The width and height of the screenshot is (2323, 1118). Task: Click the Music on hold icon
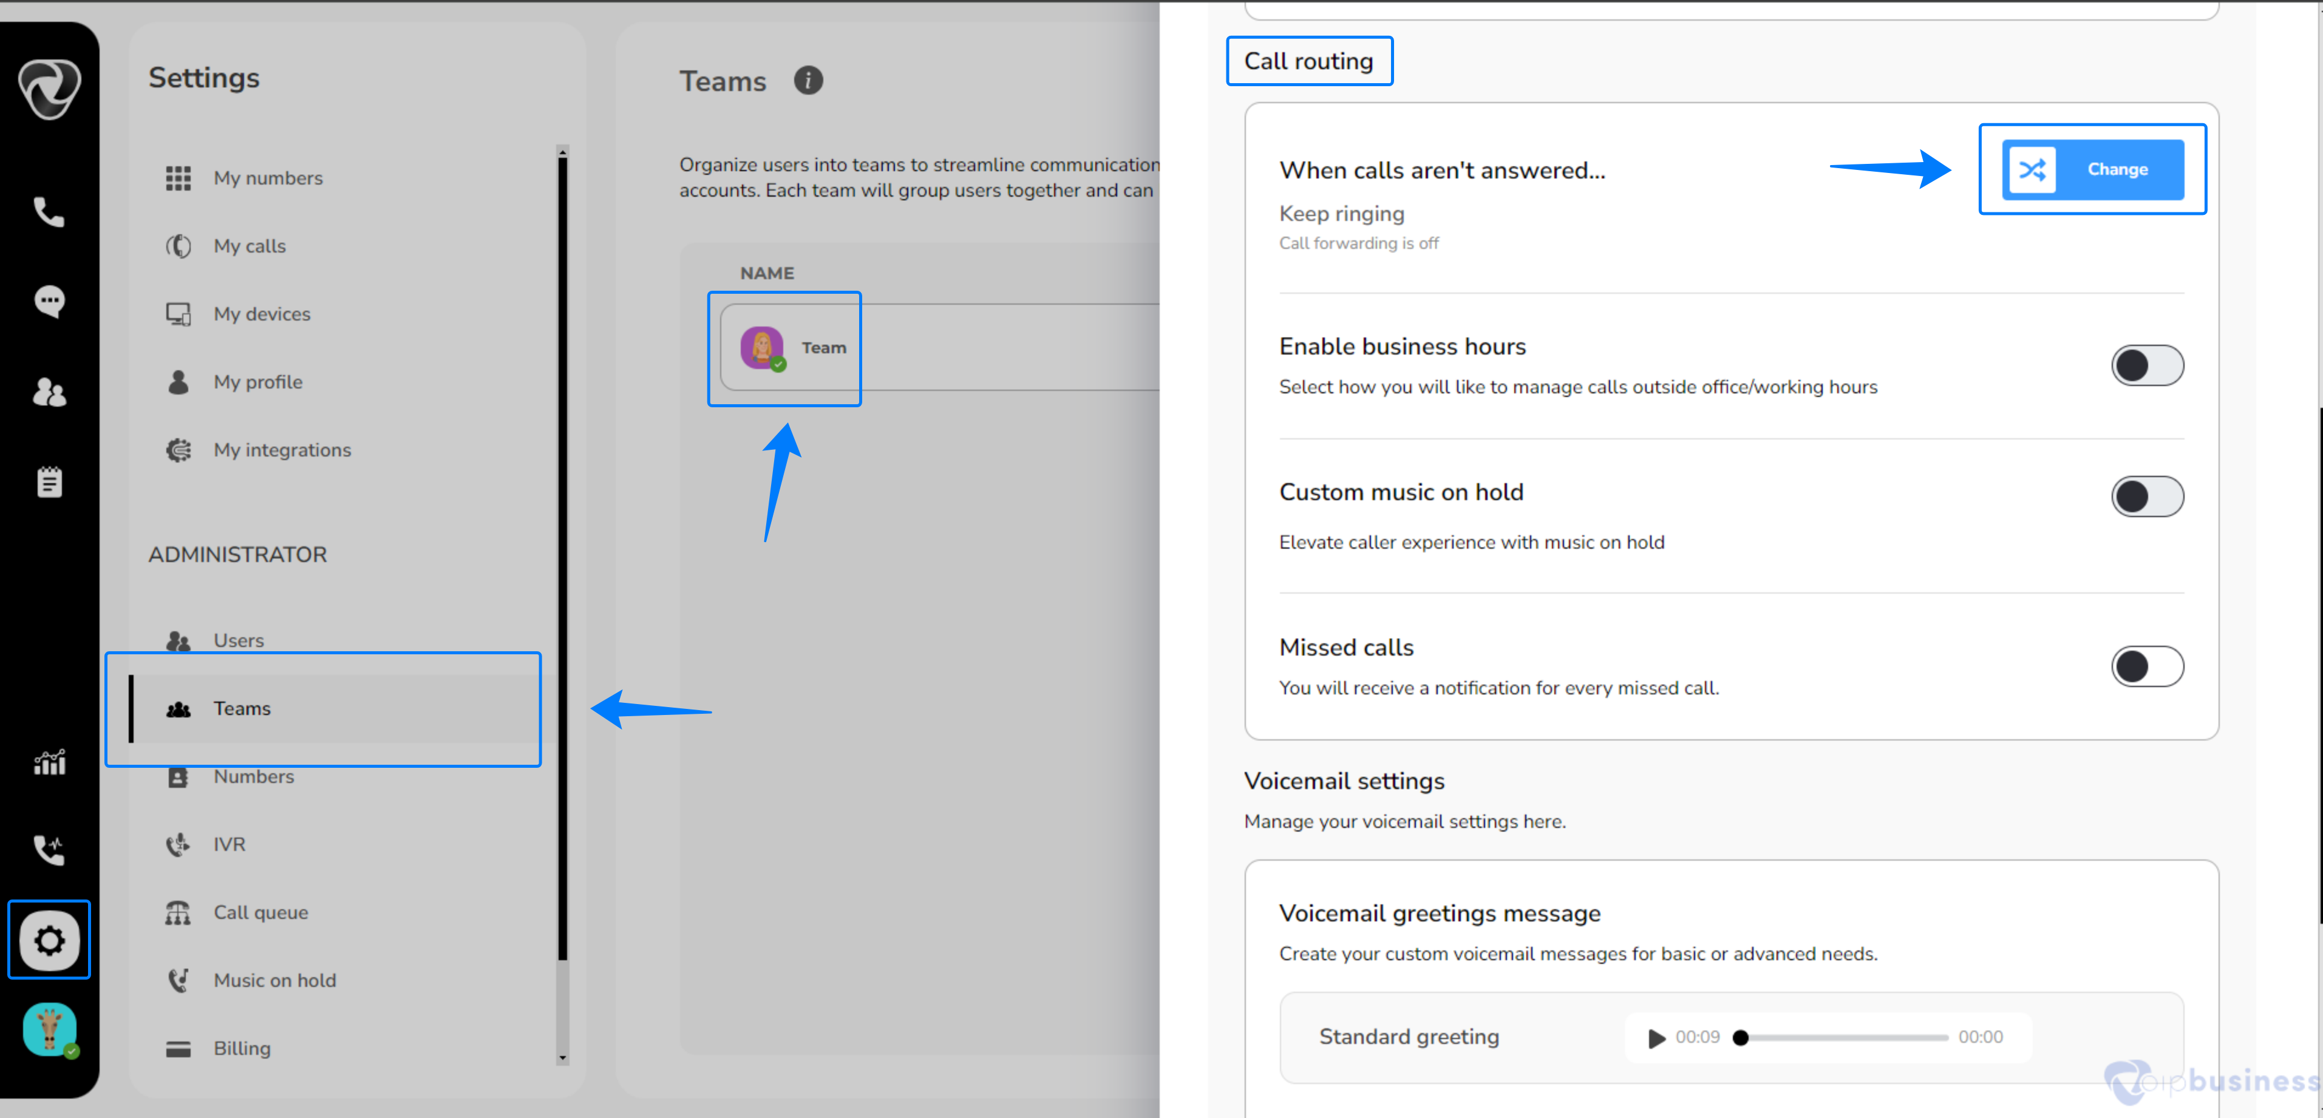point(178,980)
